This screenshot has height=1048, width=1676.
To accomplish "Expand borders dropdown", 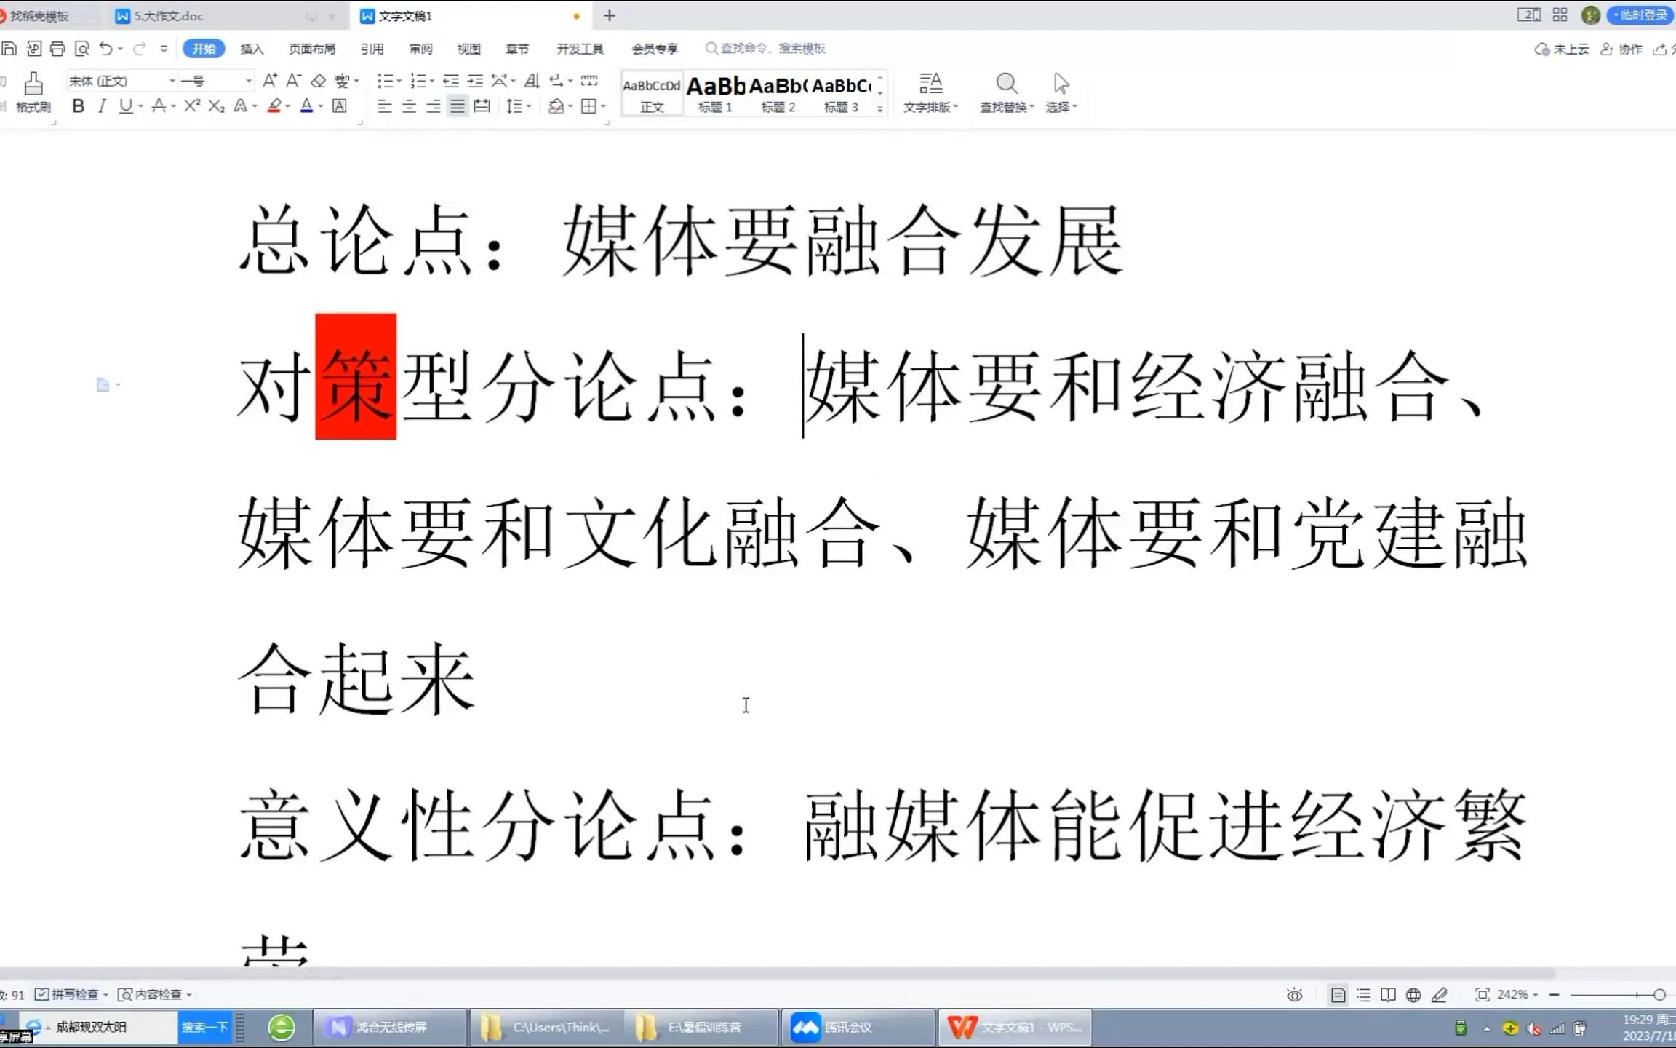I will (604, 106).
